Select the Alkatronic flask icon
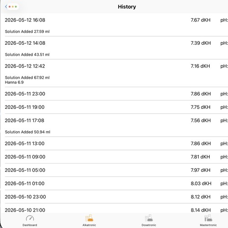The image size is (228, 228). click(89, 218)
